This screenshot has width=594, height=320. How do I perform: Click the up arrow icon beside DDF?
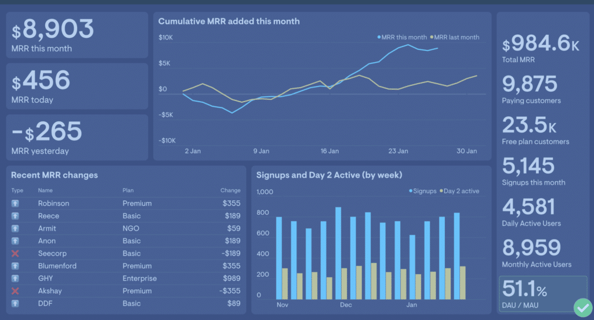point(15,304)
